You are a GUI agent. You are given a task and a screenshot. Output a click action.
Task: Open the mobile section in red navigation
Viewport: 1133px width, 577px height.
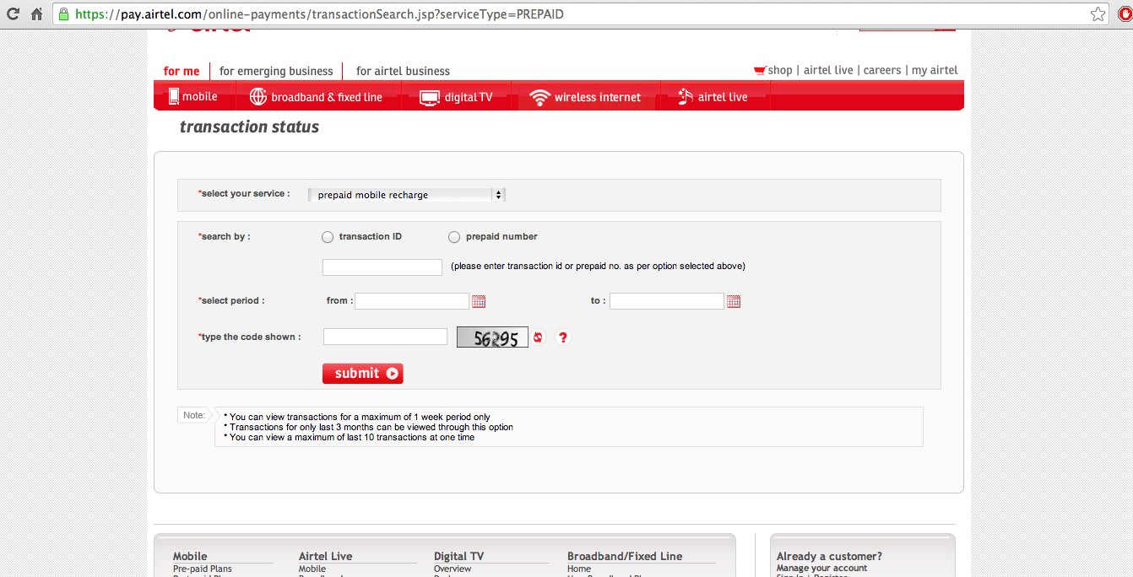(193, 96)
